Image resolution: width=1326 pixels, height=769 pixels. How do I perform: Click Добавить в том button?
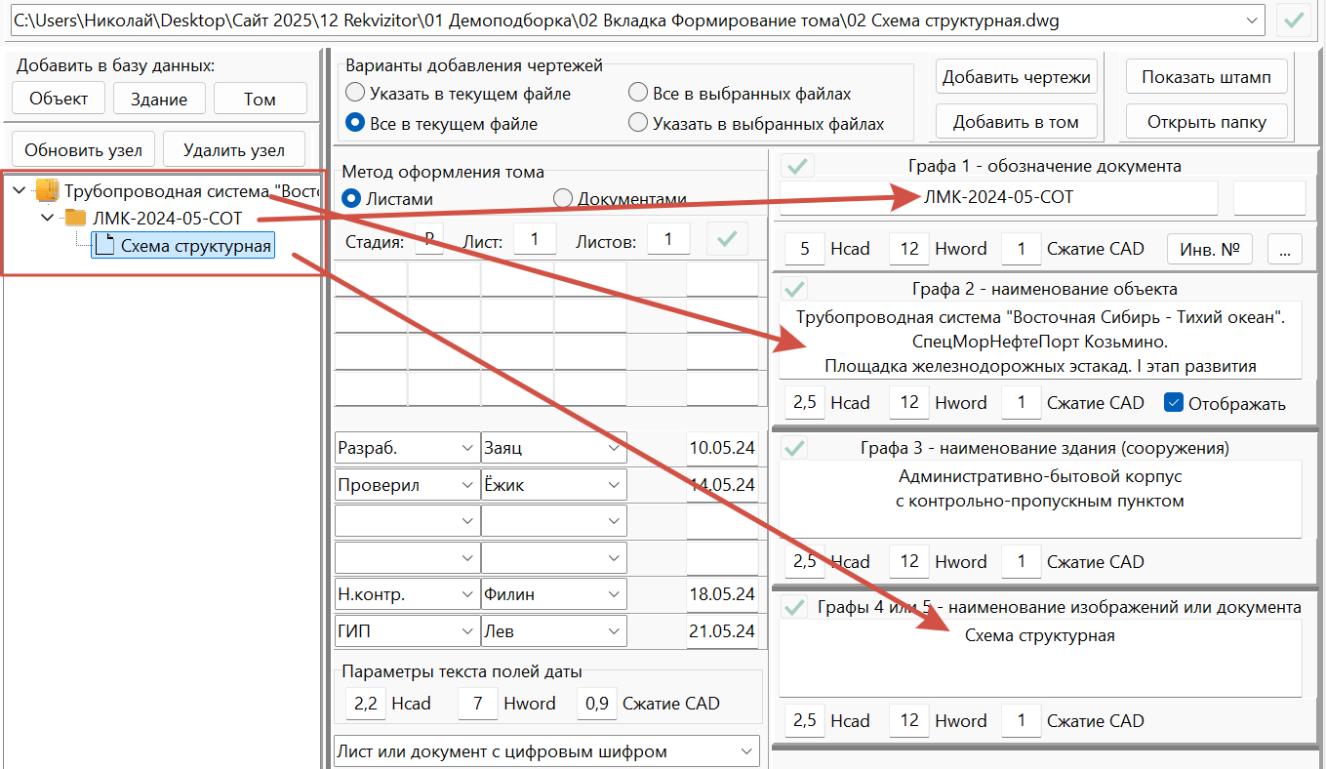pyautogui.click(x=1016, y=122)
